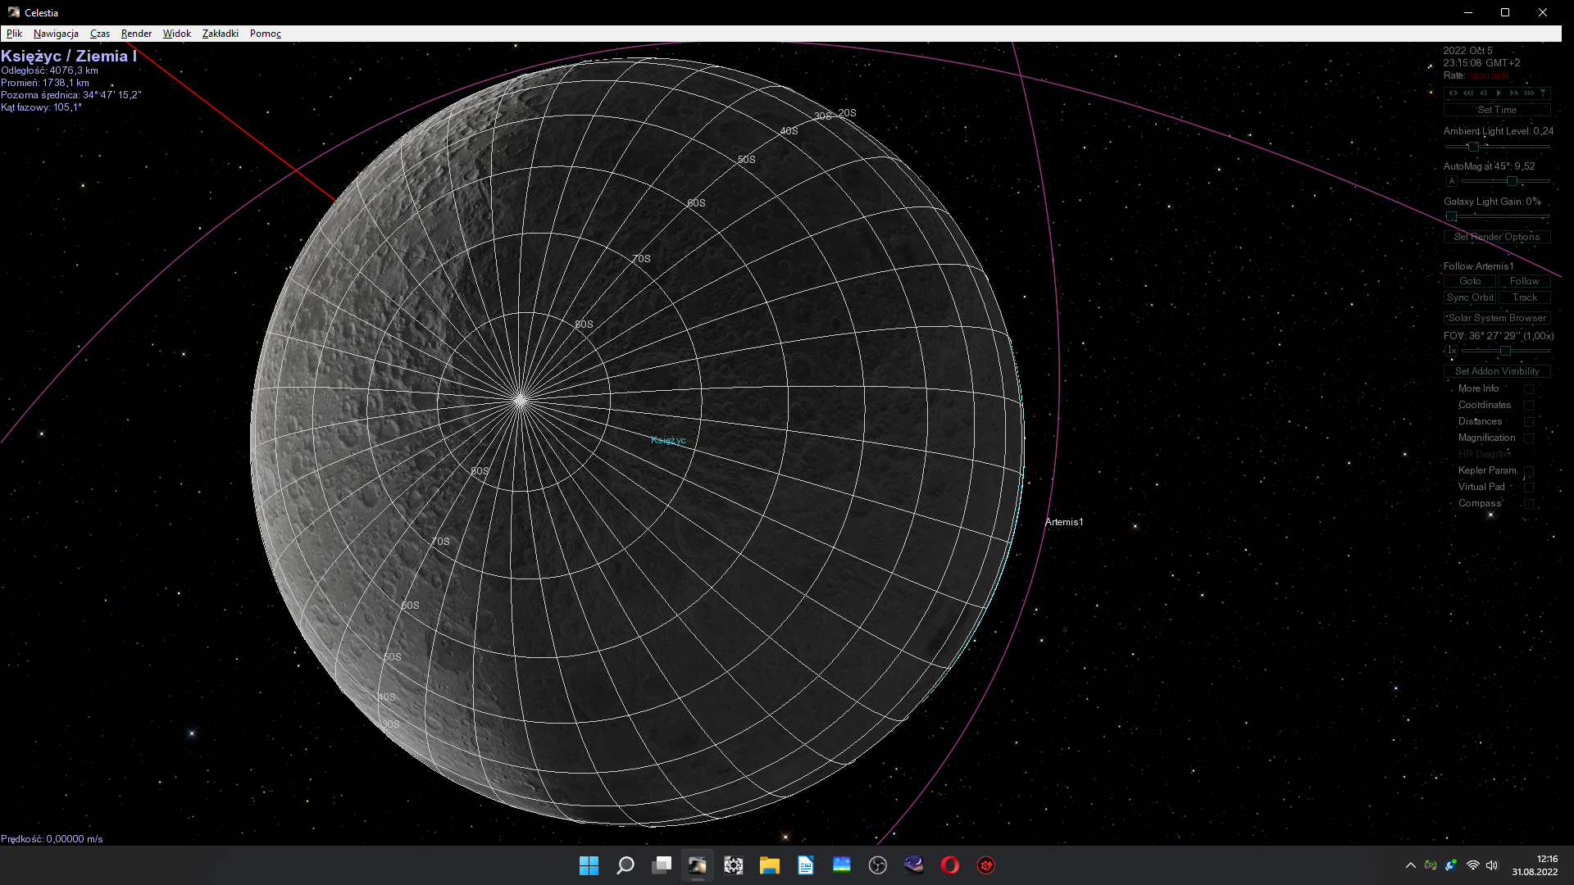Open the document writer taskbar icon
Image resolution: width=1574 pixels, height=885 pixels.
tap(806, 865)
